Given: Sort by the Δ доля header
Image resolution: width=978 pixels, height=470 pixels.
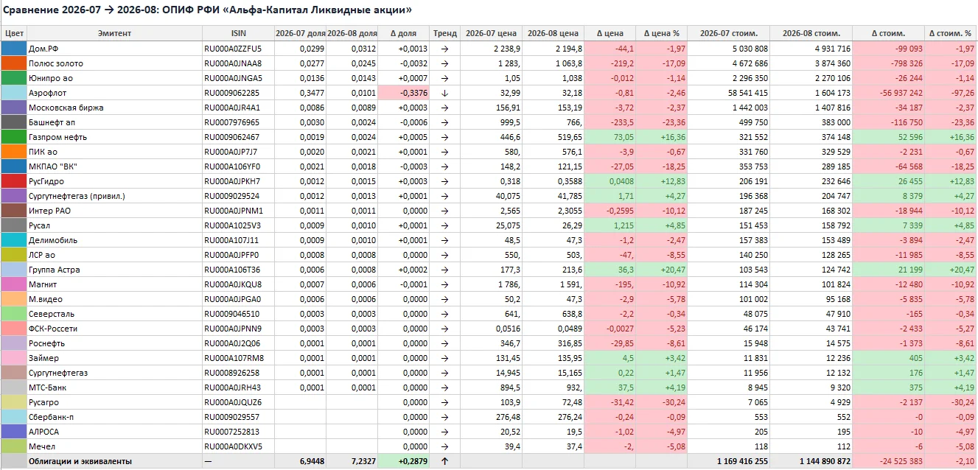Looking at the screenshot, I should (x=405, y=33).
